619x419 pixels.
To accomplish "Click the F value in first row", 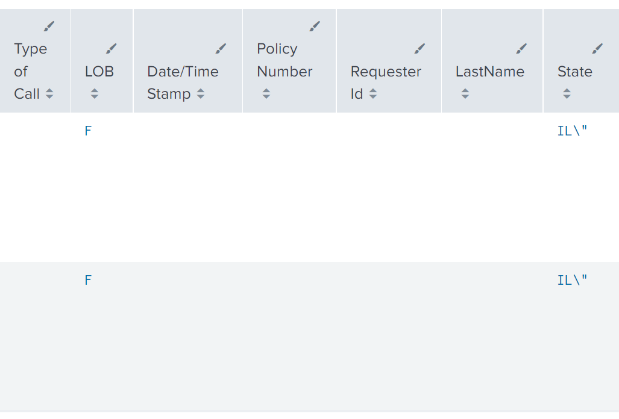I will click(x=88, y=131).
